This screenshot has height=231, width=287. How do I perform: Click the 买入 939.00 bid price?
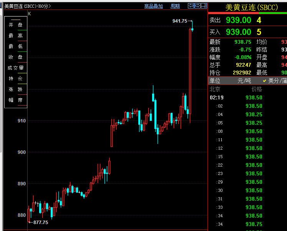click(238, 32)
